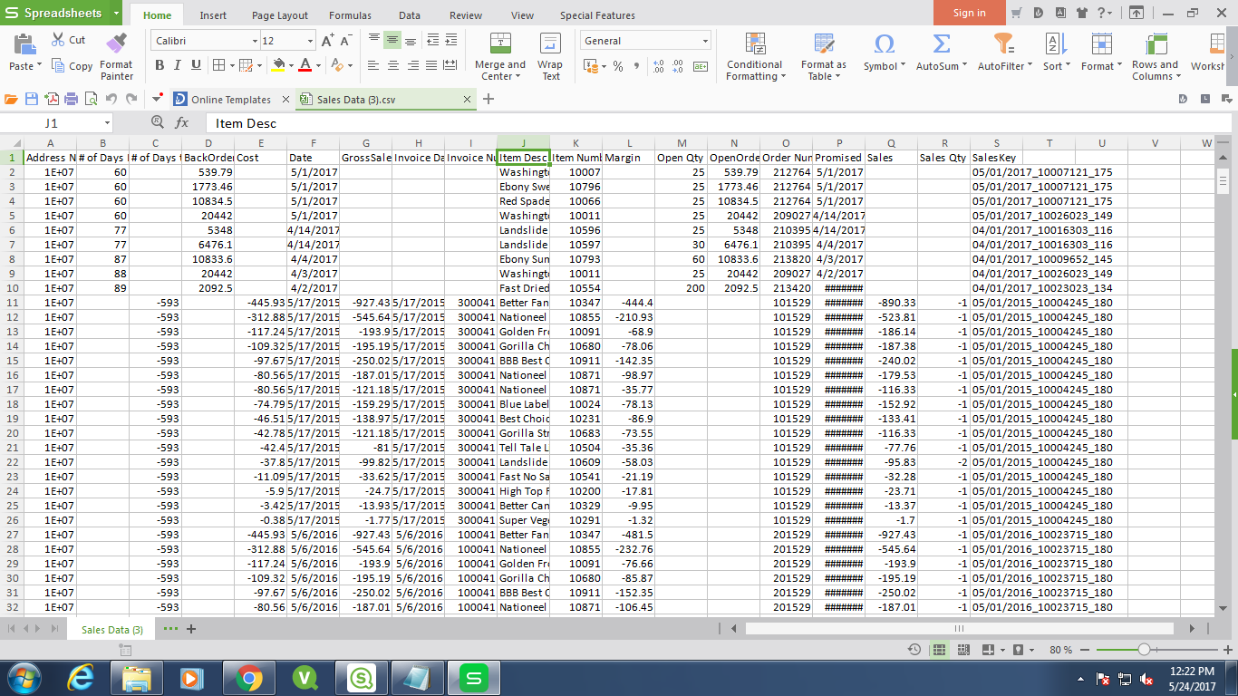The width and height of the screenshot is (1238, 696).
Task: Expand the borders dropdown arrow
Action: tap(231, 65)
